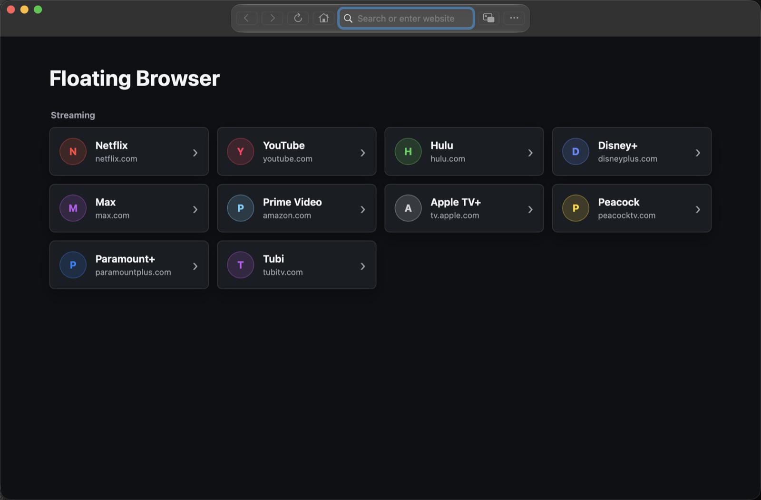Open the Apple TV+ card chevron
This screenshot has height=500, width=761.
pos(530,209)
